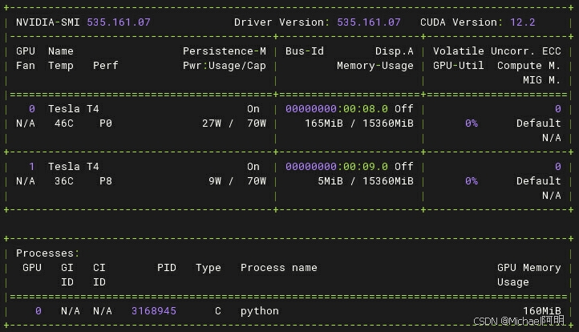The image size is (579, 332).
Task: Select the Bus-Id column header
Action: pyautogui.click(x=304, y=51)
